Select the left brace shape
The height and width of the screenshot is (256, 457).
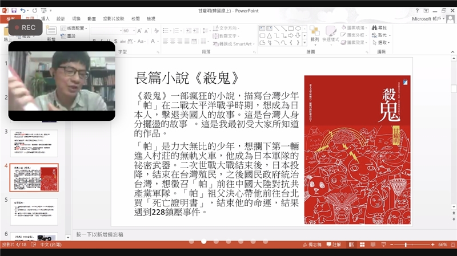(291, 42)
